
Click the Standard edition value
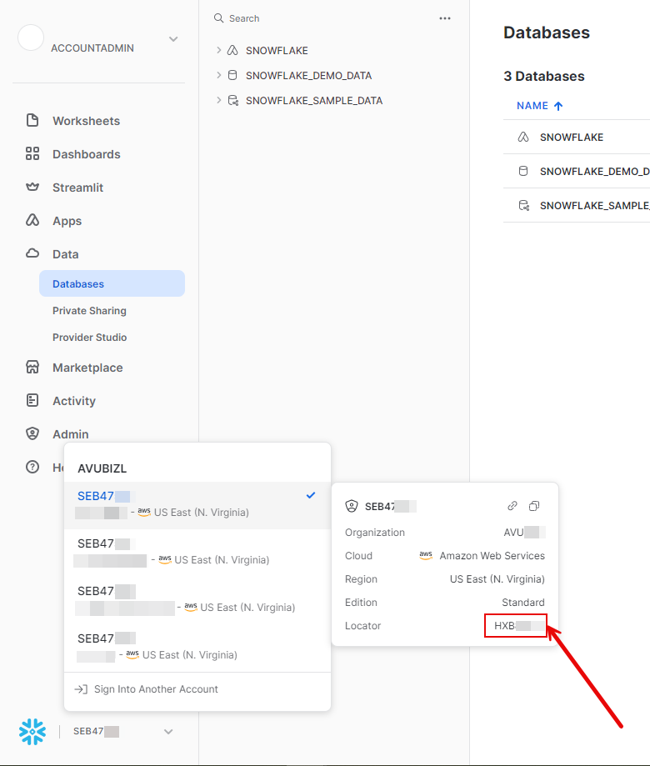coord(523,602)
